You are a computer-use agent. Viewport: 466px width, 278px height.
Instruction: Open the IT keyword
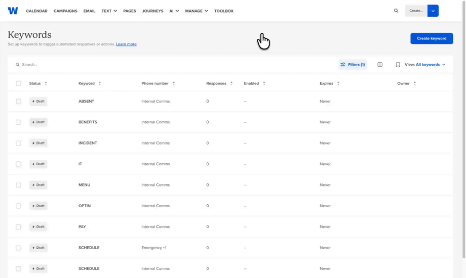pyautogui.click(x=80, y=164)
